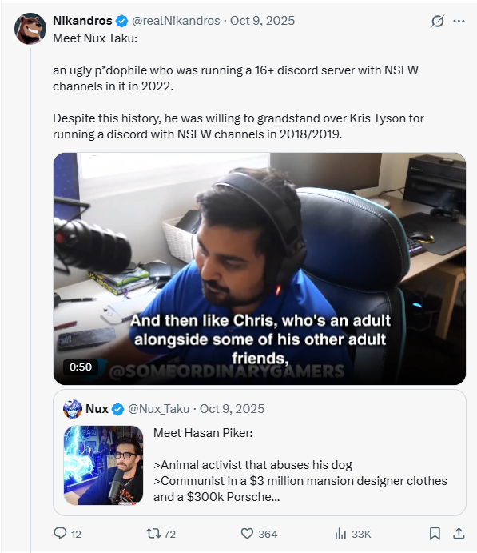Click the reply speech bubble icon
The height and width of the screenshot is (553, 477).
(60, 533)
